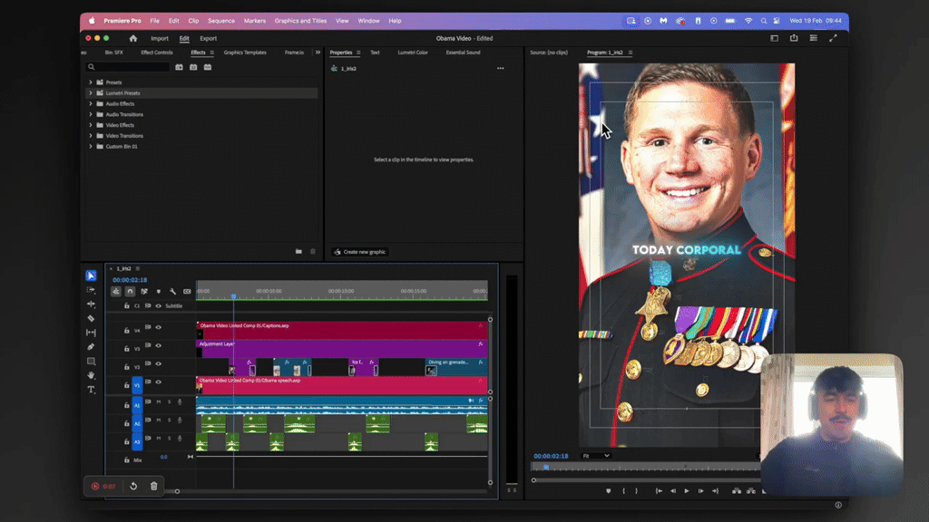
Task: Select the Ripple Edit tool
Action: 91,304
